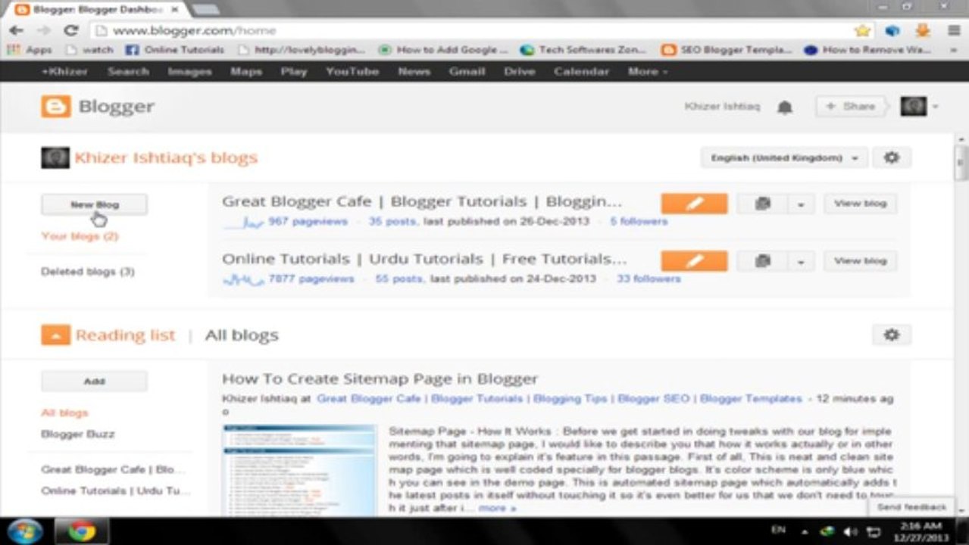The height and width of the screenshot is (545, 969).
Task: Open the Great Blogger Cafe blog title
Action: click(422, 201)
